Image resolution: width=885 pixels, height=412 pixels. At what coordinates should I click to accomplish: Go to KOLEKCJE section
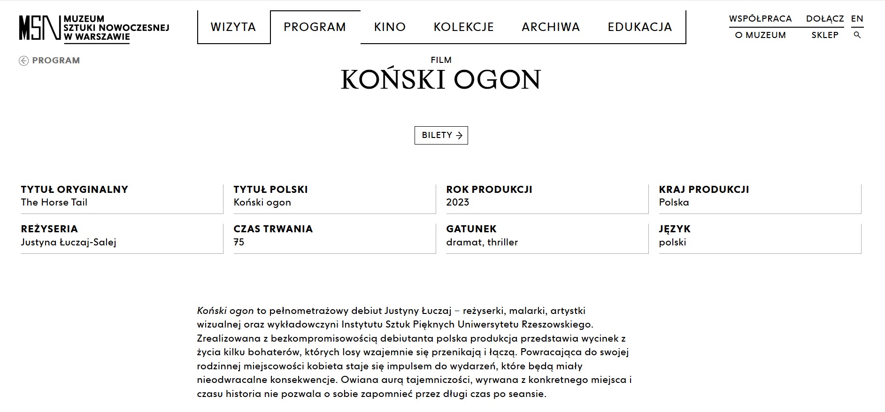(463, 27)
